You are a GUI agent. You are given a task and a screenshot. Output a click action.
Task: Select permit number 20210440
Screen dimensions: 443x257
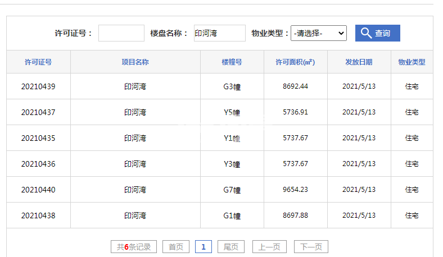(38, 190)
